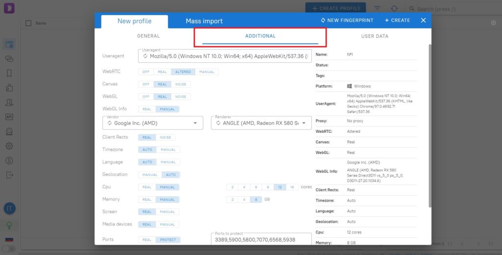The height and width of the screenshot is (255, 502).
Task: Open the USER DATA tab
Action: [x=375, y=36]
